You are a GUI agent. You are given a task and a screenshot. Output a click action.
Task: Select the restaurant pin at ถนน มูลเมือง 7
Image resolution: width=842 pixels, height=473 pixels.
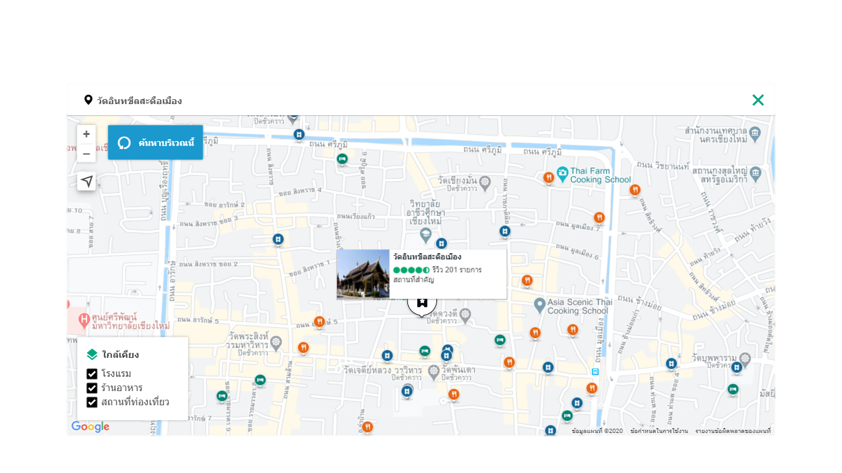click(x=599, y=217)
